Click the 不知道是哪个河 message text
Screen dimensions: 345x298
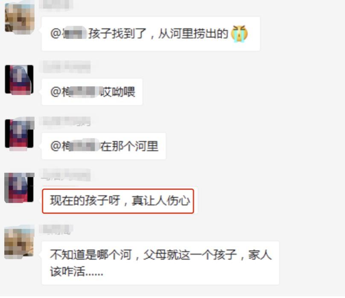point(161,263)
